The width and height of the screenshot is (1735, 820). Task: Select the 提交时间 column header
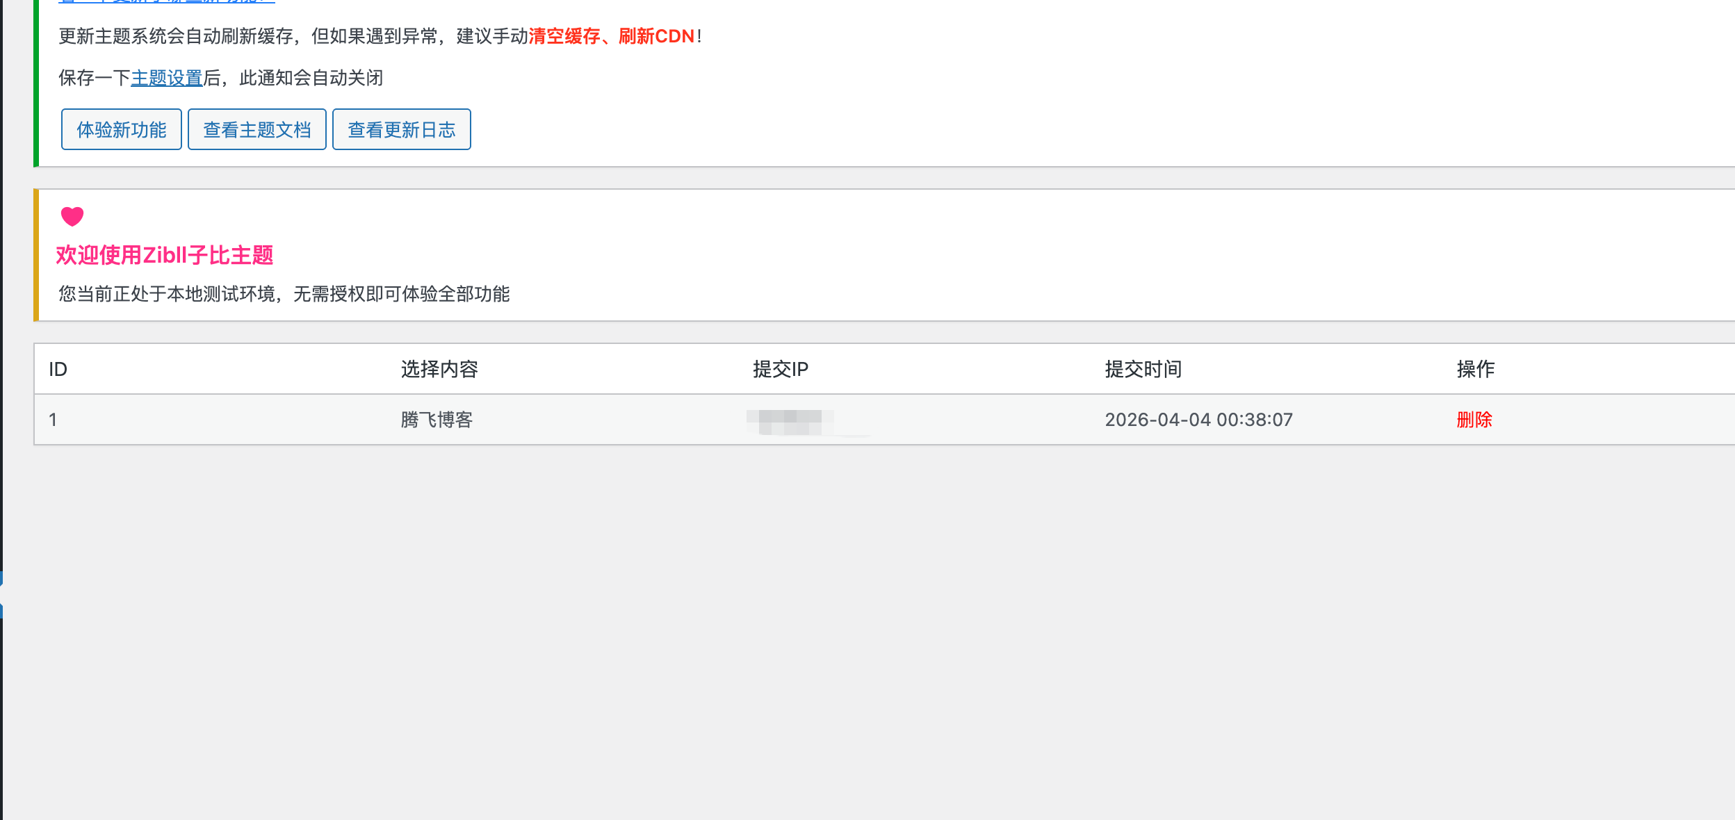[x=1139, y=369]
